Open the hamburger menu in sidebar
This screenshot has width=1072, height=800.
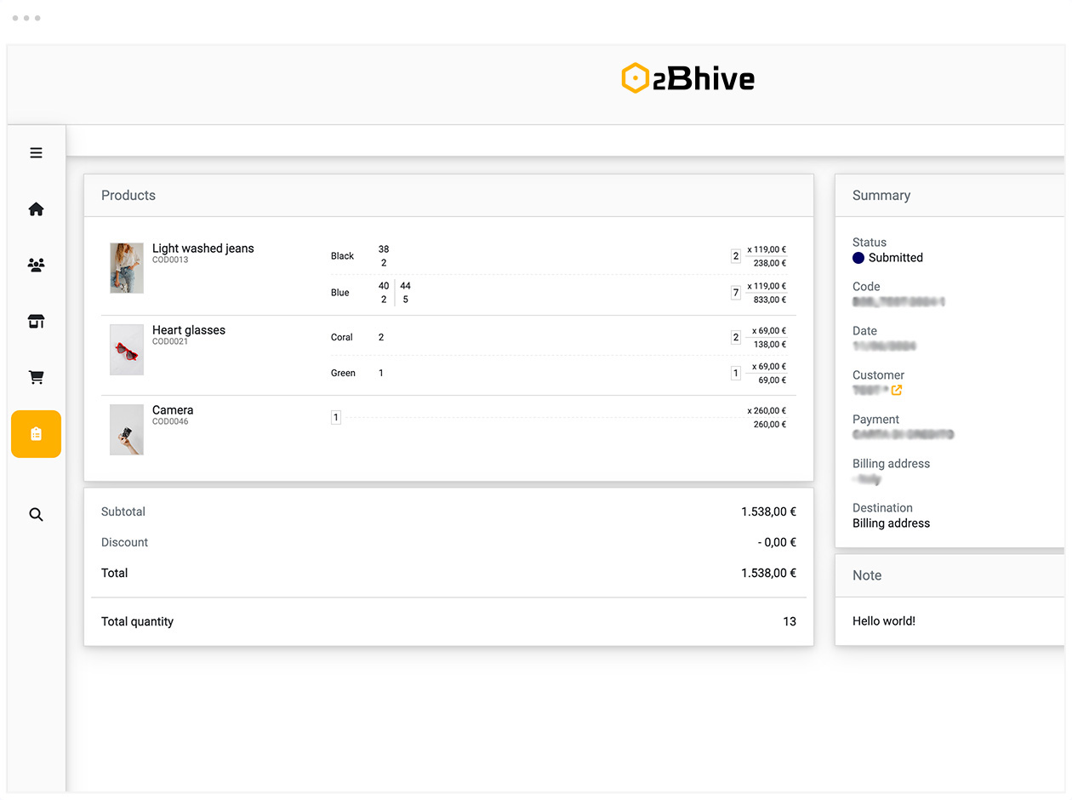(36, 153)
